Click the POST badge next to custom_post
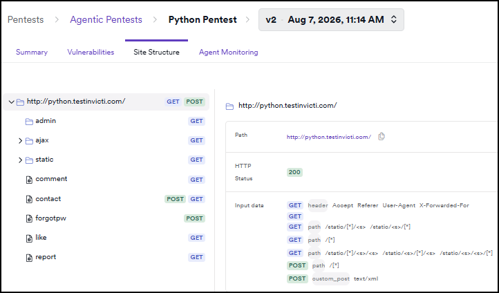Image resolution: width=499 pixels, height=293 pixels. coord(297,278)
